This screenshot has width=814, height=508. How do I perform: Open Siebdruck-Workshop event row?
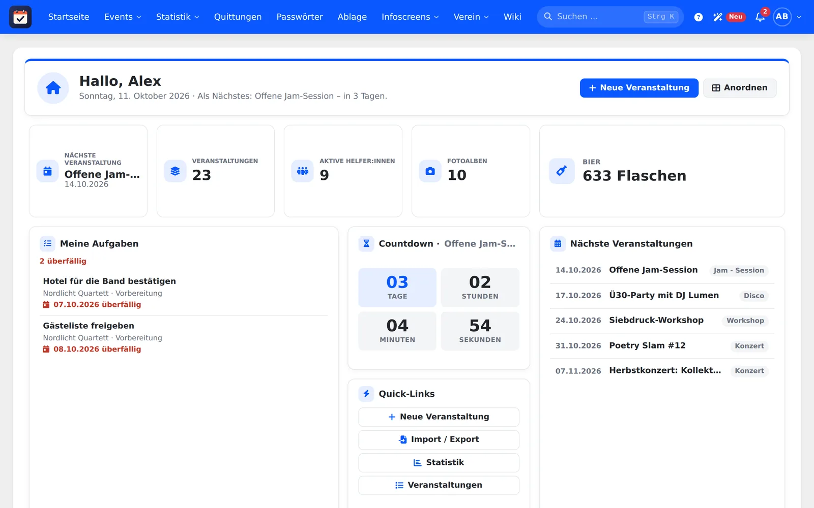[x=662, y=321]
